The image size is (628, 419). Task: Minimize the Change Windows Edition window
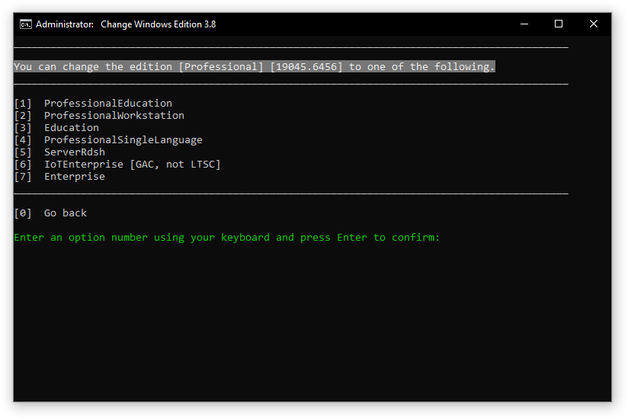click(x=524, y=24)
